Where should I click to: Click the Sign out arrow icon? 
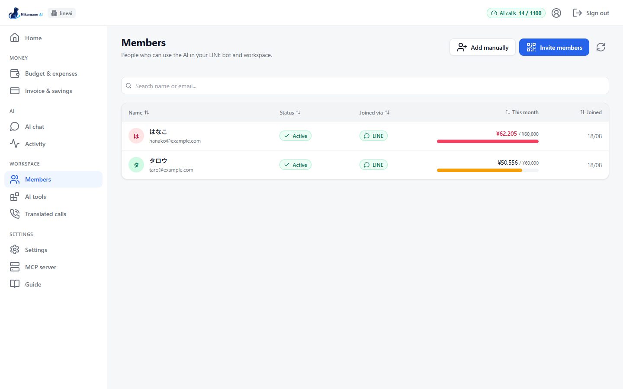[x=578, y=13]
